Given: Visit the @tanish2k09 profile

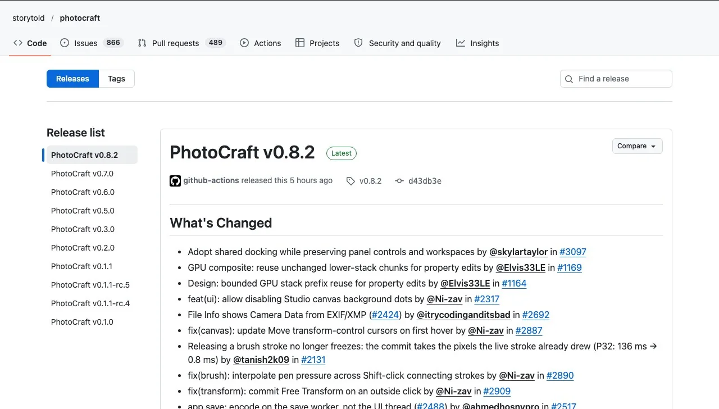Looking at the screenshot, I should click(x=261, y=360).
